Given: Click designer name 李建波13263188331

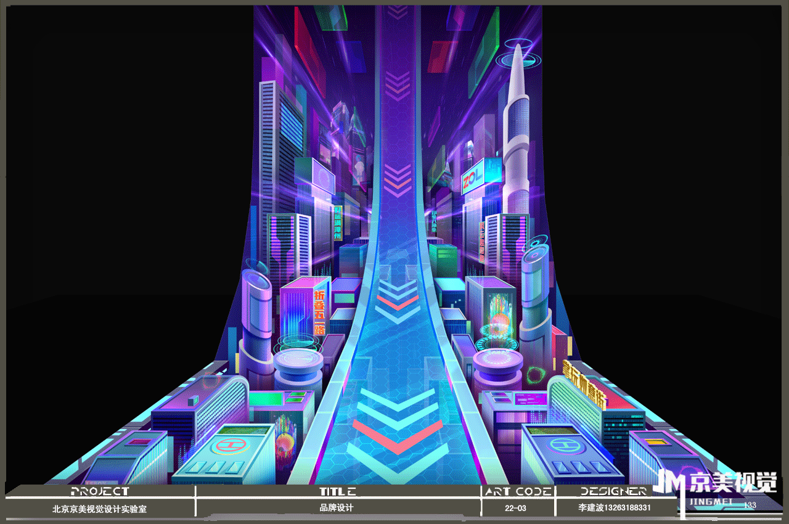Looking at the screenshot, I should pyautogui.click(x=615, y=508).
